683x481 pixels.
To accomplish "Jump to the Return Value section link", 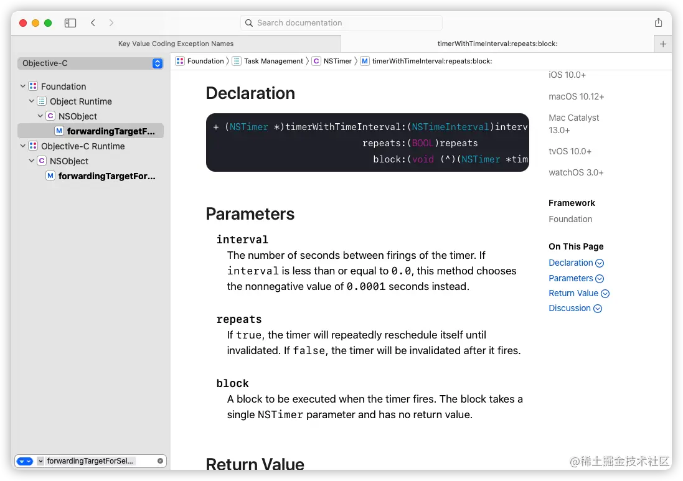I will tap(573, 293).
